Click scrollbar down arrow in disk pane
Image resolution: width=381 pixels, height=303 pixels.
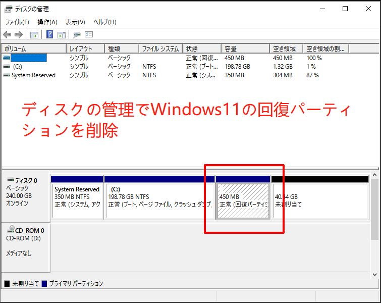click(x=374, y=275)
